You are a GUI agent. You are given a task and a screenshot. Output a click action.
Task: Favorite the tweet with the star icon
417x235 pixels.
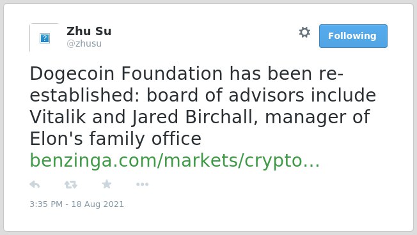click(x=107, y=184)
